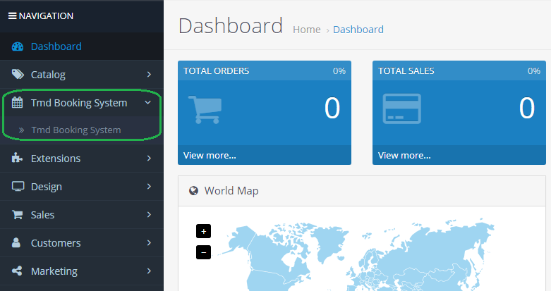Click the TOTAL ORDERS tile heading
This screenshot has width=551, height=291.
pyautogui.click(x=216, y=71)
